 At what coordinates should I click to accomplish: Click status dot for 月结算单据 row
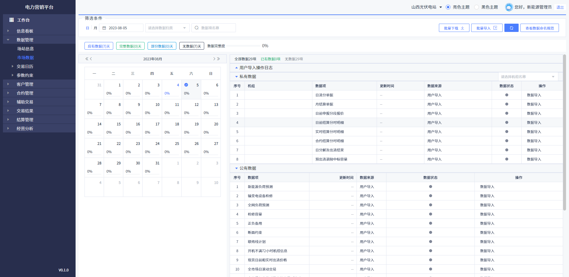[x=507, y=104]
